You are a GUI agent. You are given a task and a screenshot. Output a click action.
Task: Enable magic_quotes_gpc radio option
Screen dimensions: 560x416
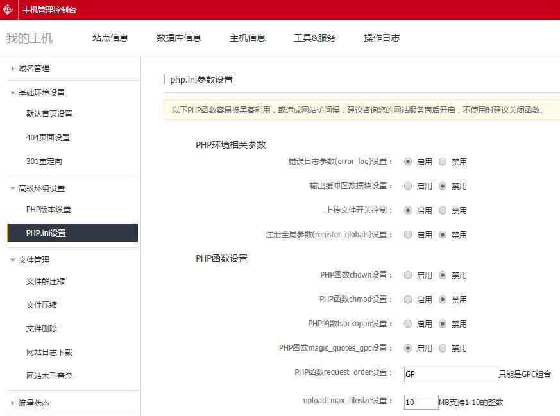(408, 348)
